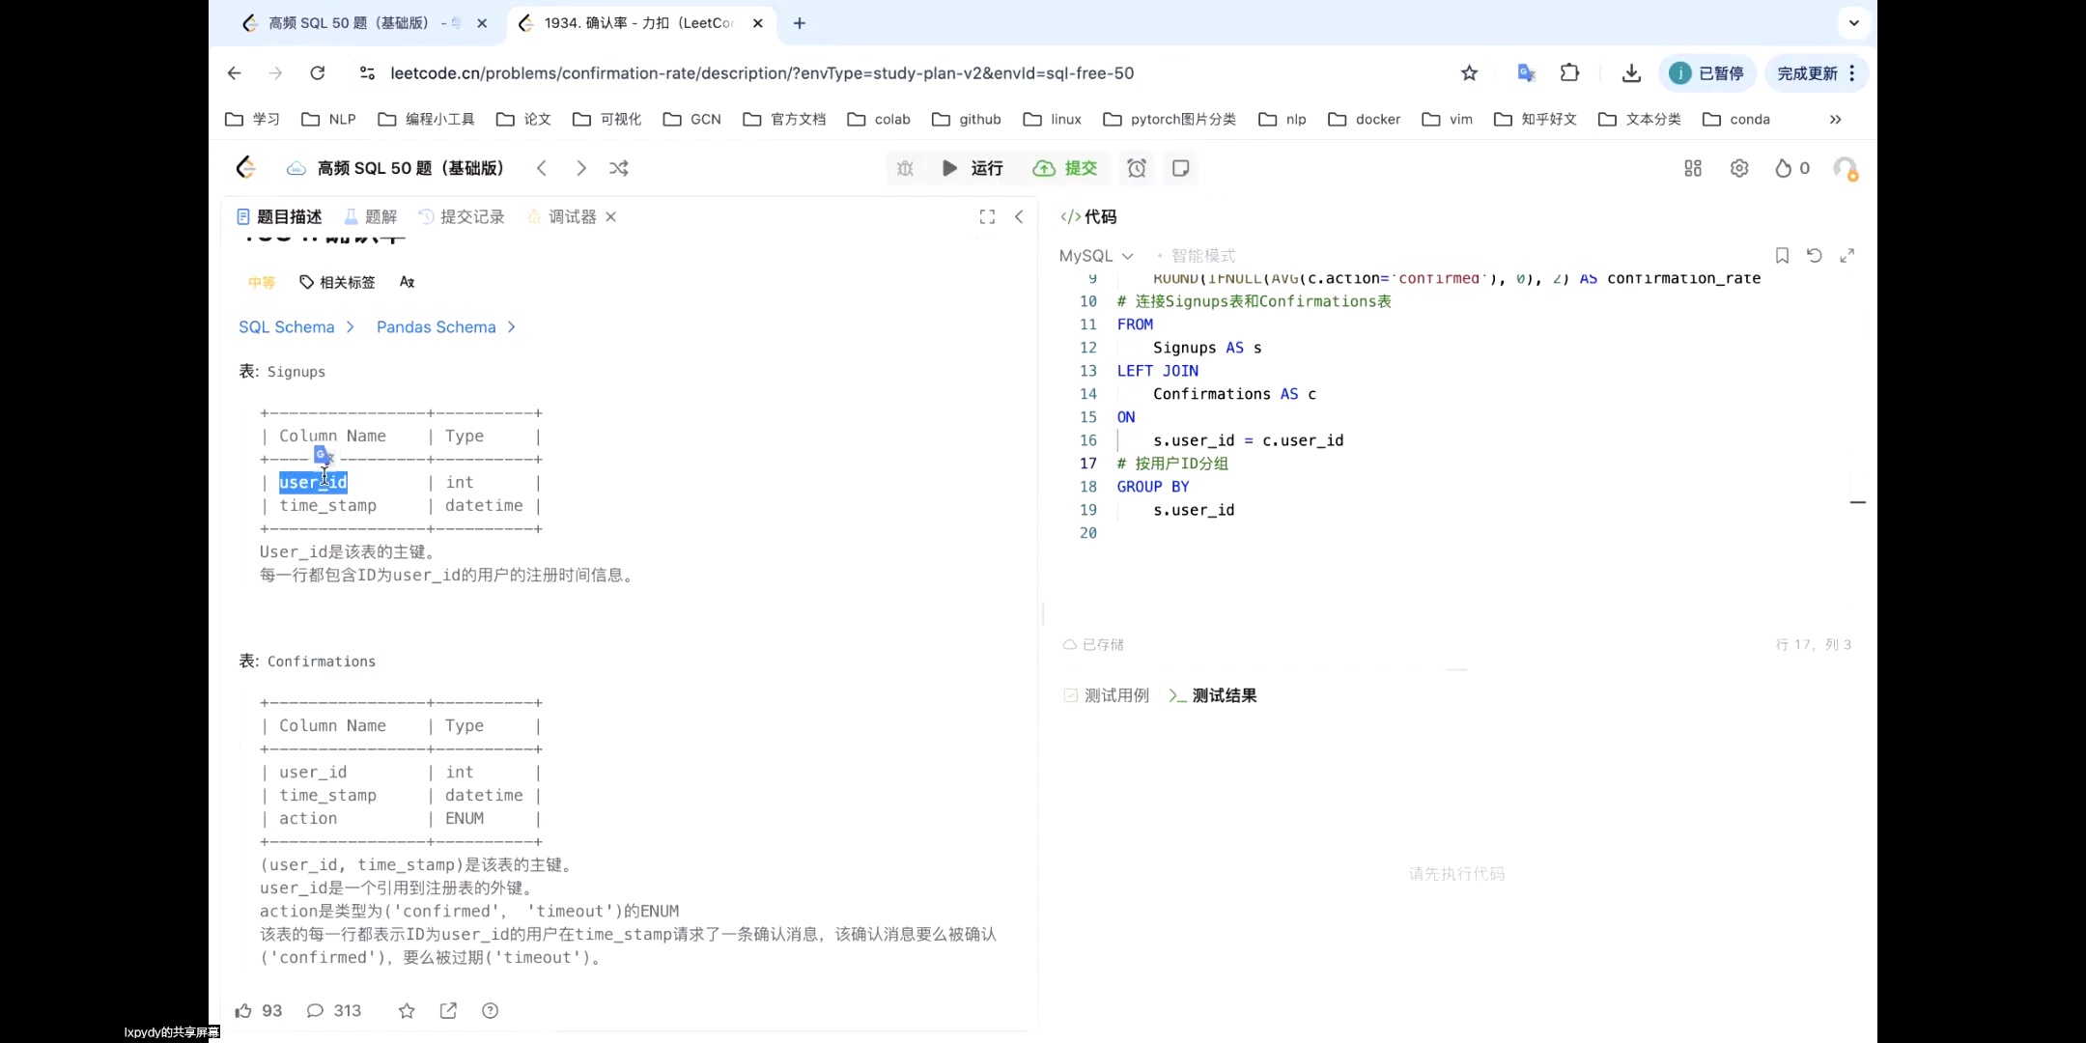
Task: Reset code using the restore icon
Action: click(1814, 255)
